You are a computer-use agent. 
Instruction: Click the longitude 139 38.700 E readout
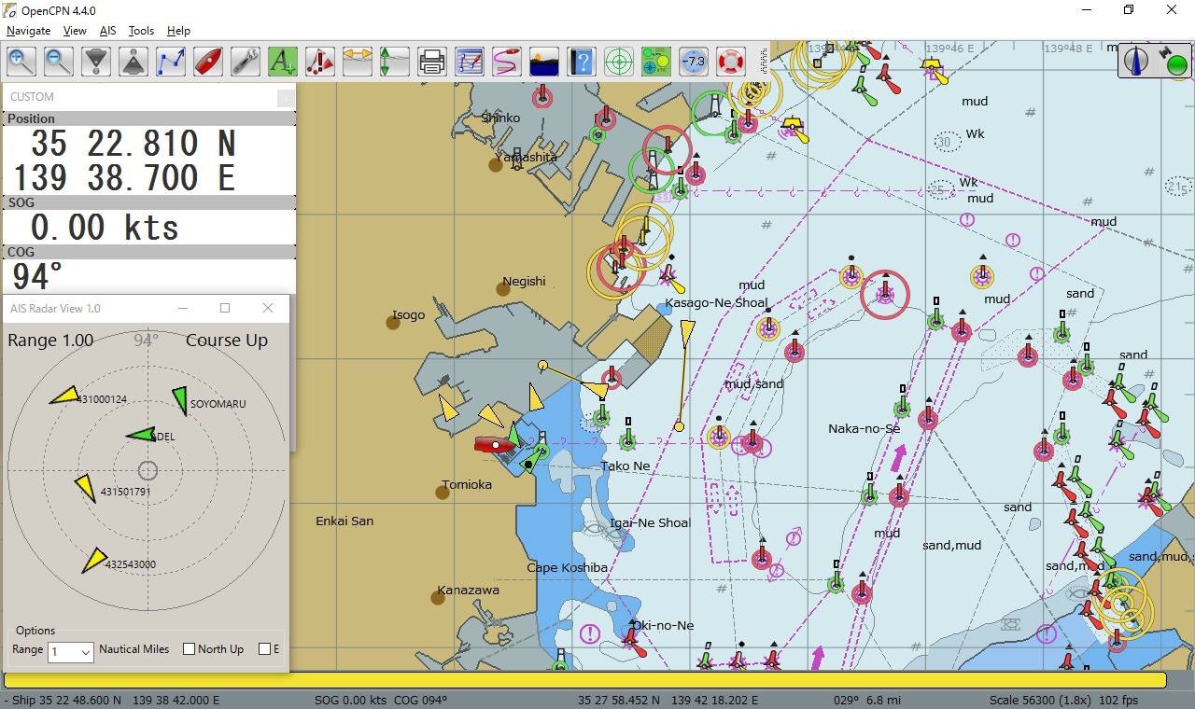click(x=123, y=177)
